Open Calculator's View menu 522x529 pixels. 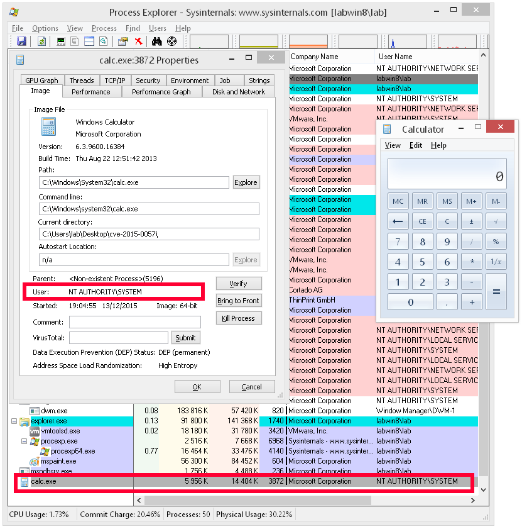[x=393, y=145]
